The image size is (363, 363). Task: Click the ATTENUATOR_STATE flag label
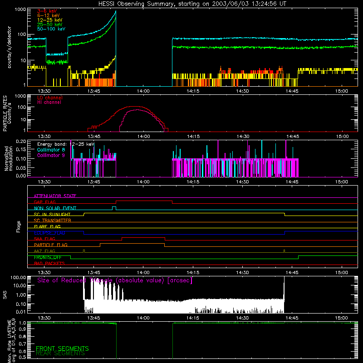55,196
